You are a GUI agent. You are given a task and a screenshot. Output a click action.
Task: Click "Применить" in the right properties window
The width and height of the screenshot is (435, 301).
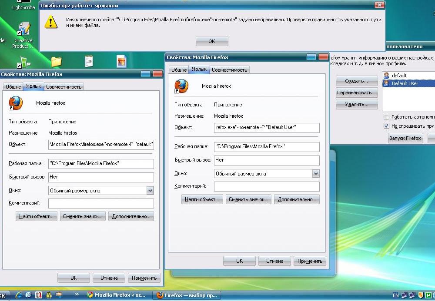coord(310,261)
